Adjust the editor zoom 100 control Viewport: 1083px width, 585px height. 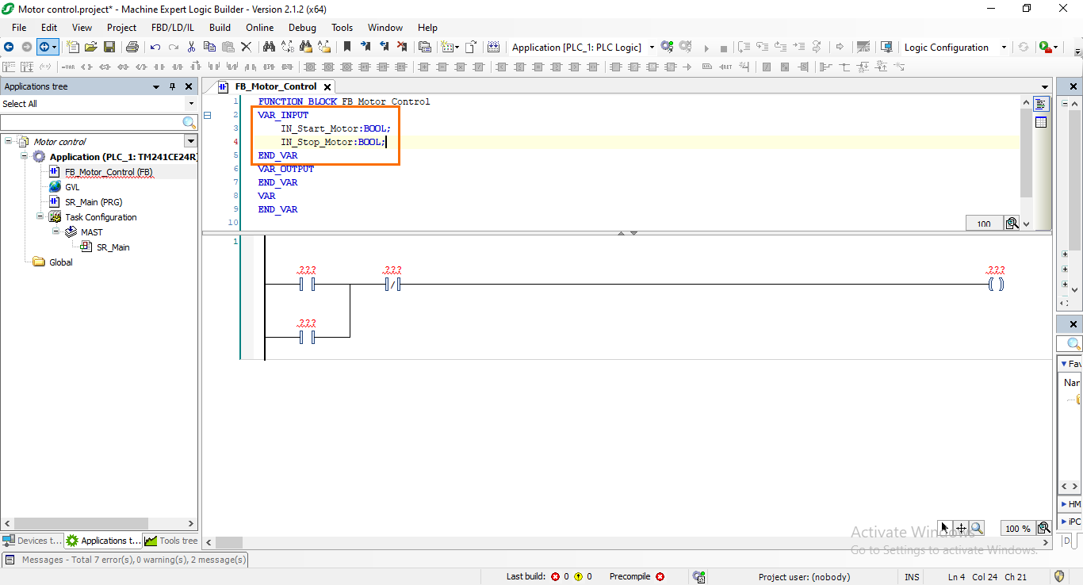point(983,223)
